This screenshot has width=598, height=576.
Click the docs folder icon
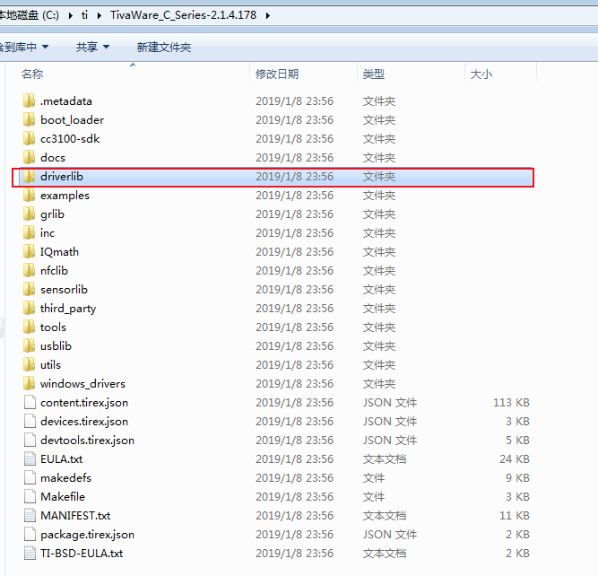[29, 158]
